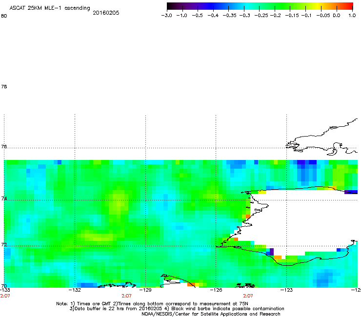
Task: Click the NOAA/NESDIS credit line
Action: (211, 314)
